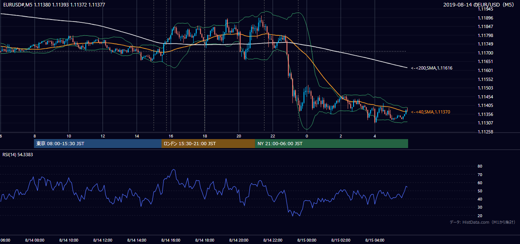This screenshot has width=520, height=244.
Task: Click price axis value 1.11307
Action: coord(485,123)
